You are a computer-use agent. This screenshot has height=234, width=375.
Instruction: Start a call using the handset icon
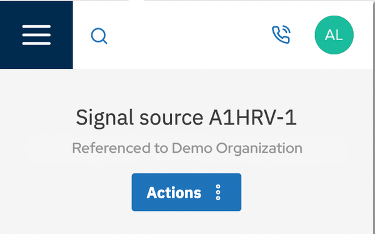pyautogui.click(x=281, y=35)
